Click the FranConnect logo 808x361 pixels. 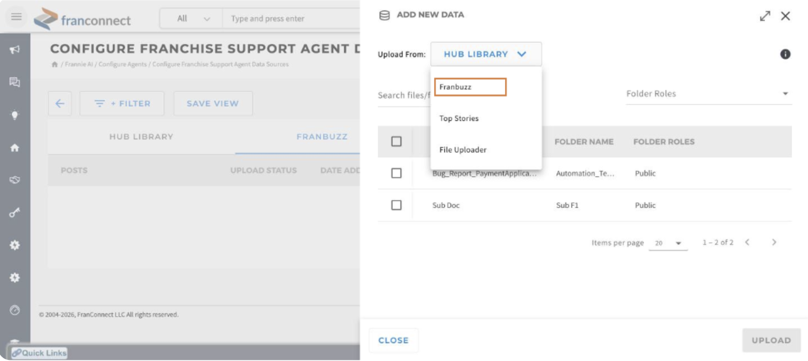tap(82, 20)
